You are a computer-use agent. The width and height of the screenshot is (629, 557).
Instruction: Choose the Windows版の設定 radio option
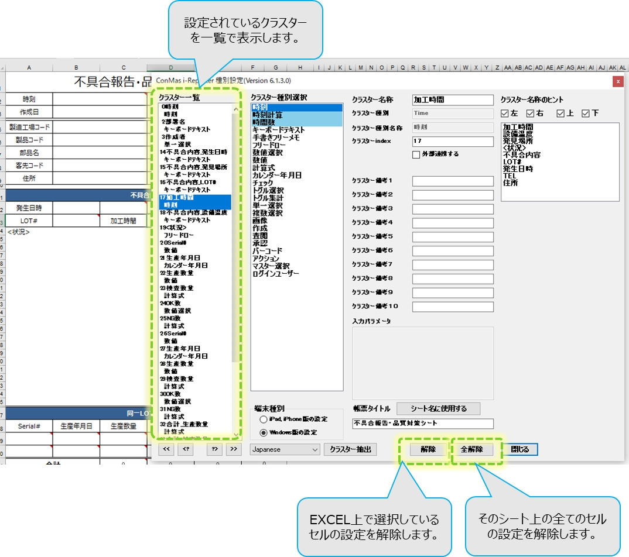pyautogui.click(x=263, y=432)
